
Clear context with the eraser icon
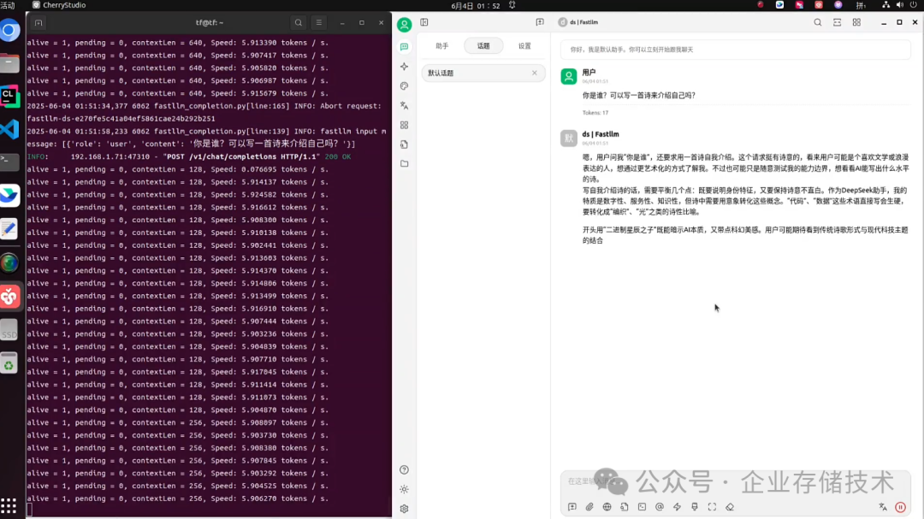click(x=730, y=507)
